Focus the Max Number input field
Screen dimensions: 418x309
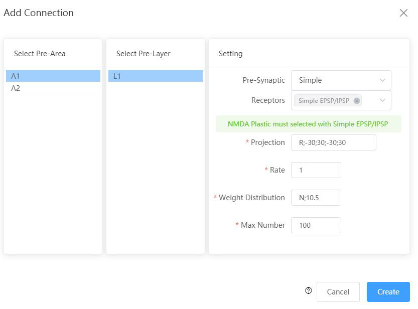316,225
